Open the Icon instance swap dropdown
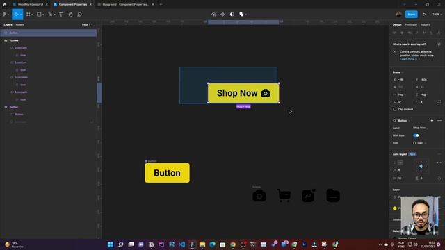The image size is (445, 250). [420, 143]
